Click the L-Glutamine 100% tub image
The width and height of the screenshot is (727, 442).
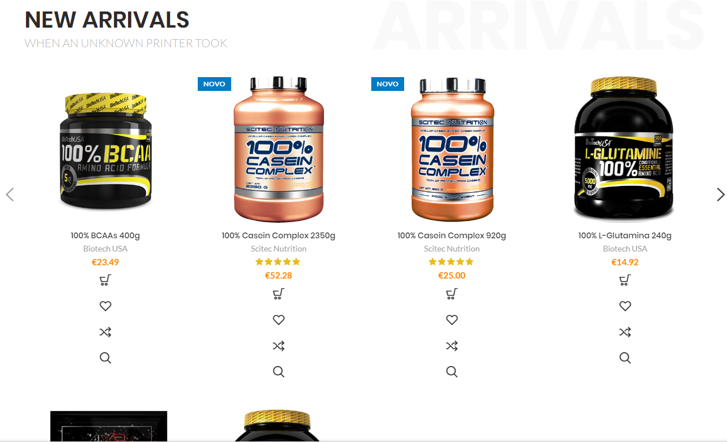point(624,148)
